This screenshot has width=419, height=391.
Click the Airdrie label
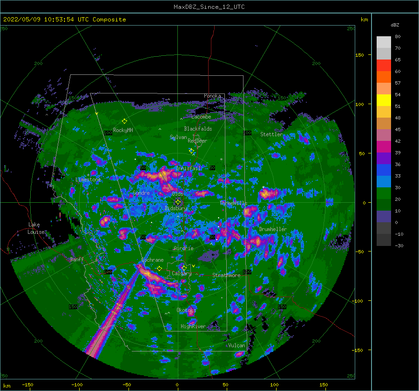pos(183,248)
